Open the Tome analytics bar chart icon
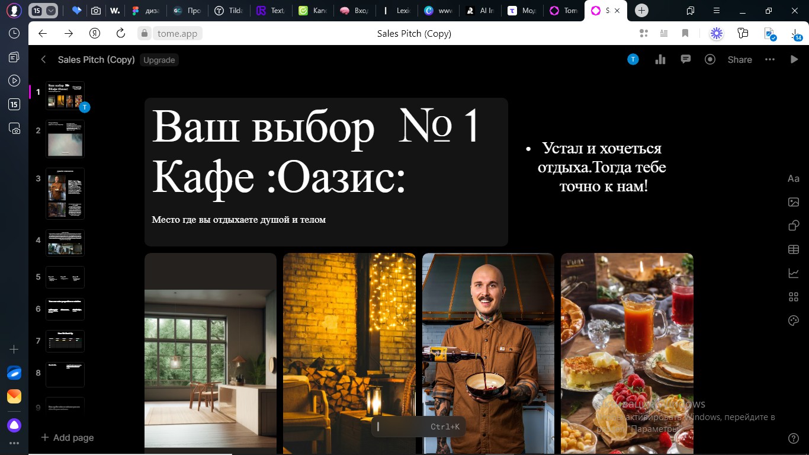Screen dimensions: 809x455 [x=660, y=59]
